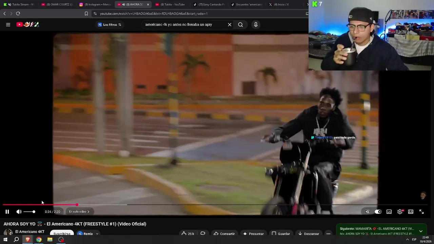Adjust the player volume slider
The image size is (434, 244).
click(29, 212)
